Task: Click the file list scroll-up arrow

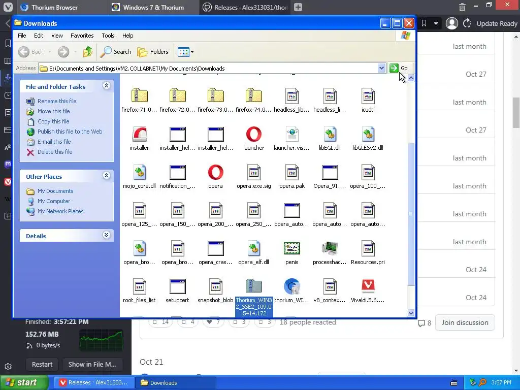Action: click(x=411, y=78)
